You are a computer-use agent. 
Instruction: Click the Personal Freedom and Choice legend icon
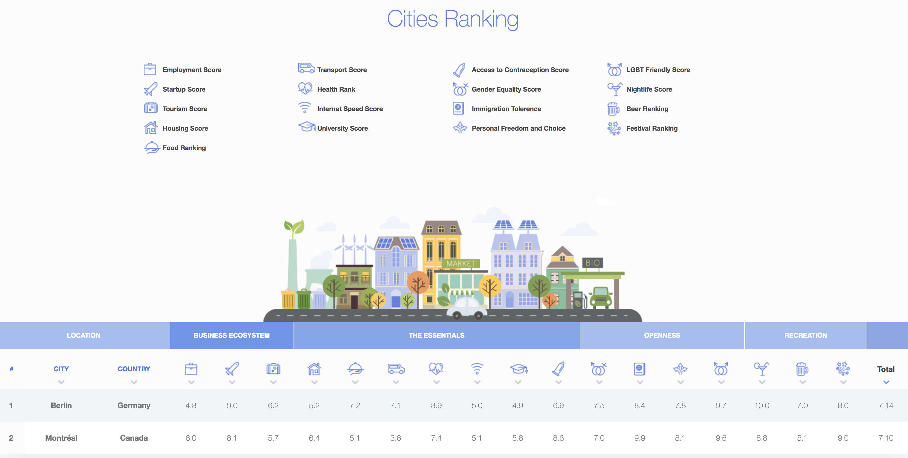(x=460, y=128)
